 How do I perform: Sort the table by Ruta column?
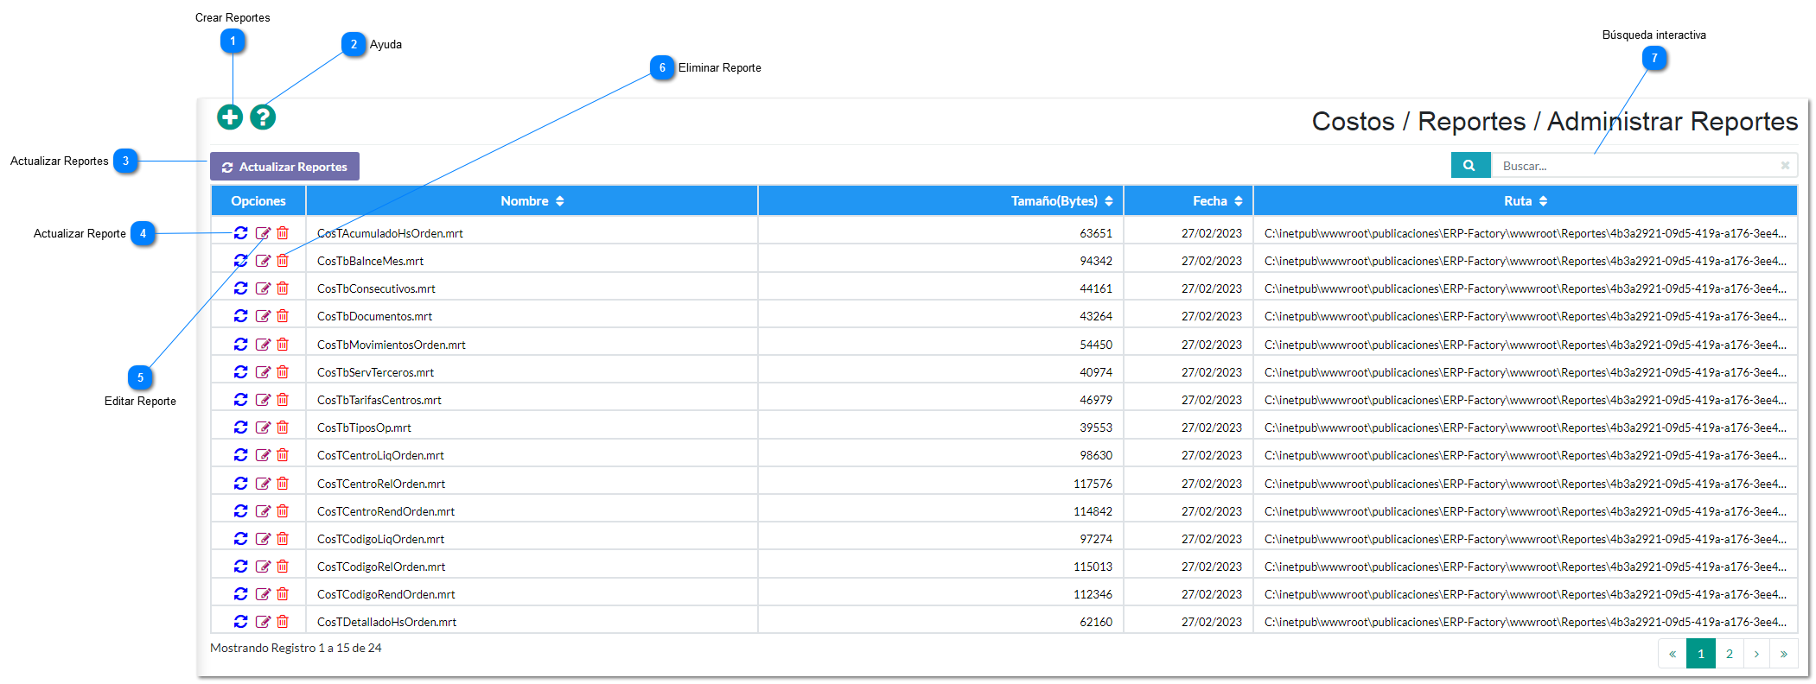tap(1525, 201)
